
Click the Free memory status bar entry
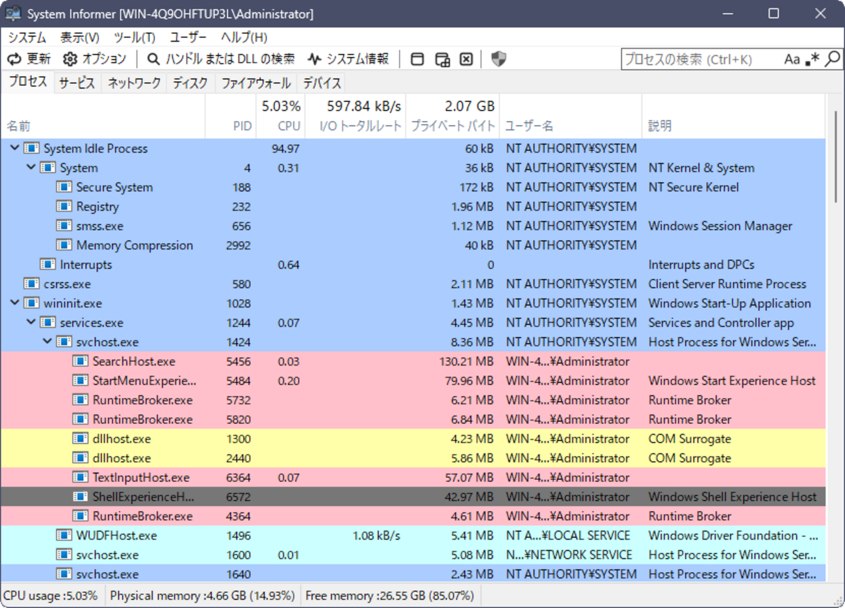click(x=389, y=596)
